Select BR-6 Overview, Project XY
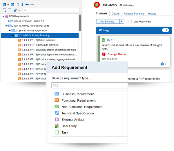Viewport: 174px width, 151px height. coord(28,21)
